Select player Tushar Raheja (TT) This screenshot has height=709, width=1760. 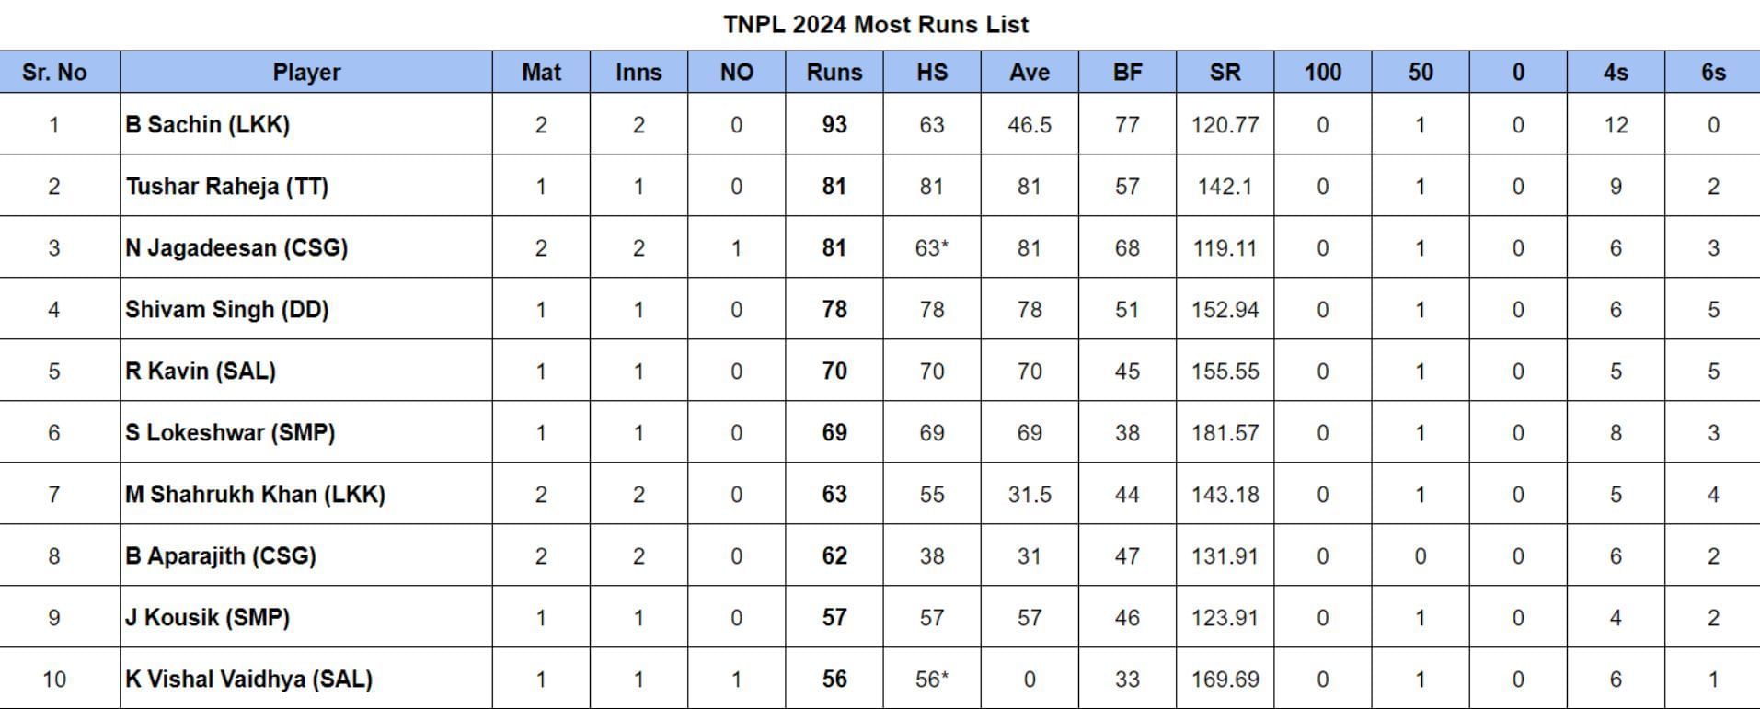227,187
